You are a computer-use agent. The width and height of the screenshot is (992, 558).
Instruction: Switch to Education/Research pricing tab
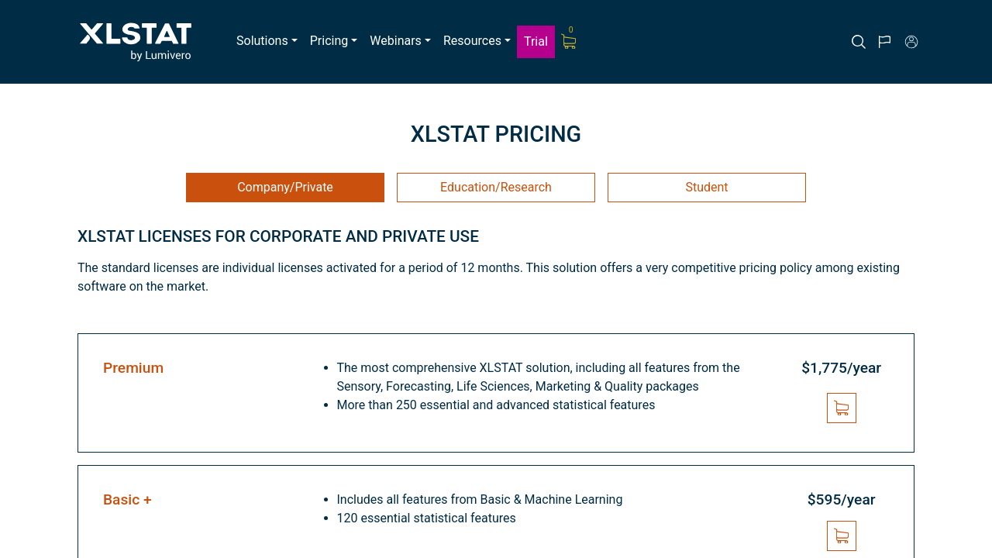tap(496, 188)
